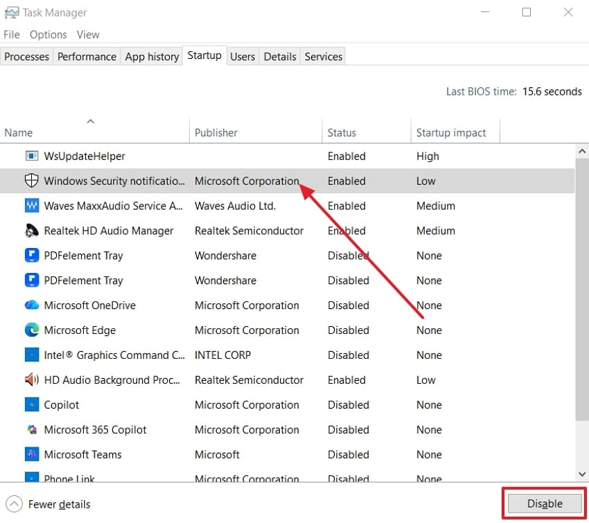Click the Microsoft Teams icon
589x523 pixels.
pyautogui.click(x=32, y=454)
